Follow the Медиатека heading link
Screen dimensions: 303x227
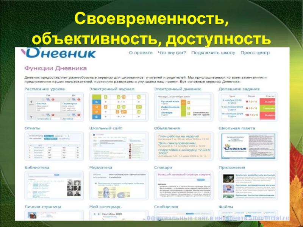click(101, 167)
